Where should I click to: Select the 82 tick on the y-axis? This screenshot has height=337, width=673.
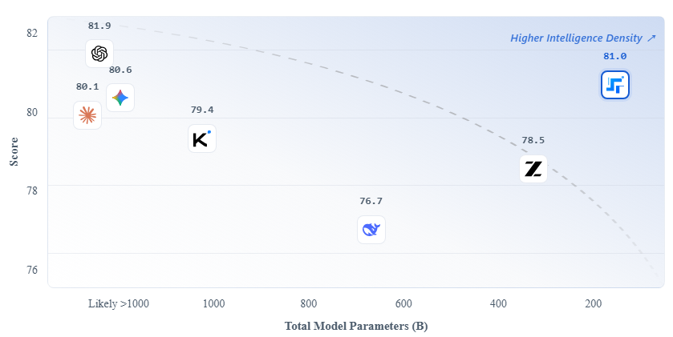pos(32,33)
